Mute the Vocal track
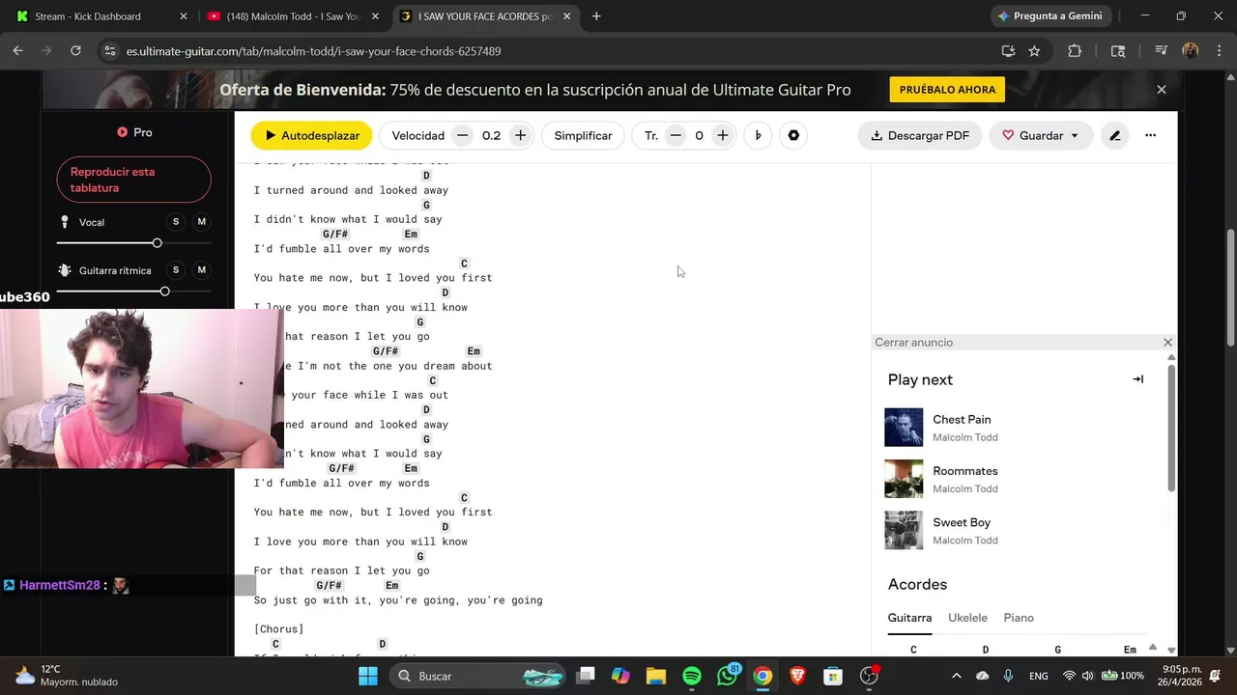Viewport: 1237px width, 695px height. click(202, 222)
